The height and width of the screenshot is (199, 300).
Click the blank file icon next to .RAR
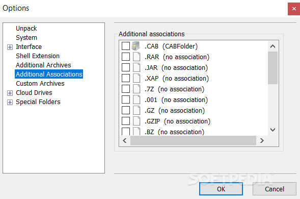pos(137,57)
